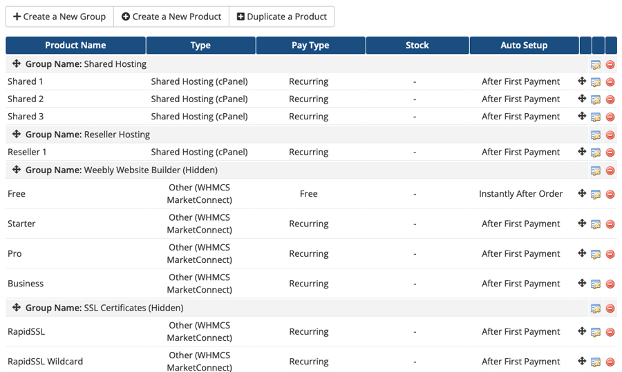
Task: Click move handle for Starter product
Action: tap(582, 223)
